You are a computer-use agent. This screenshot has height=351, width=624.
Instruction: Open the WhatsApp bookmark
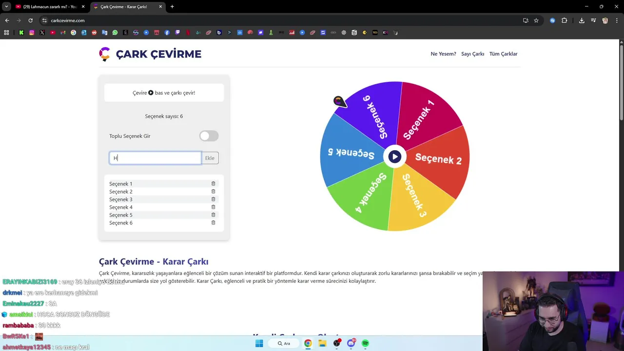coord(115,33)
